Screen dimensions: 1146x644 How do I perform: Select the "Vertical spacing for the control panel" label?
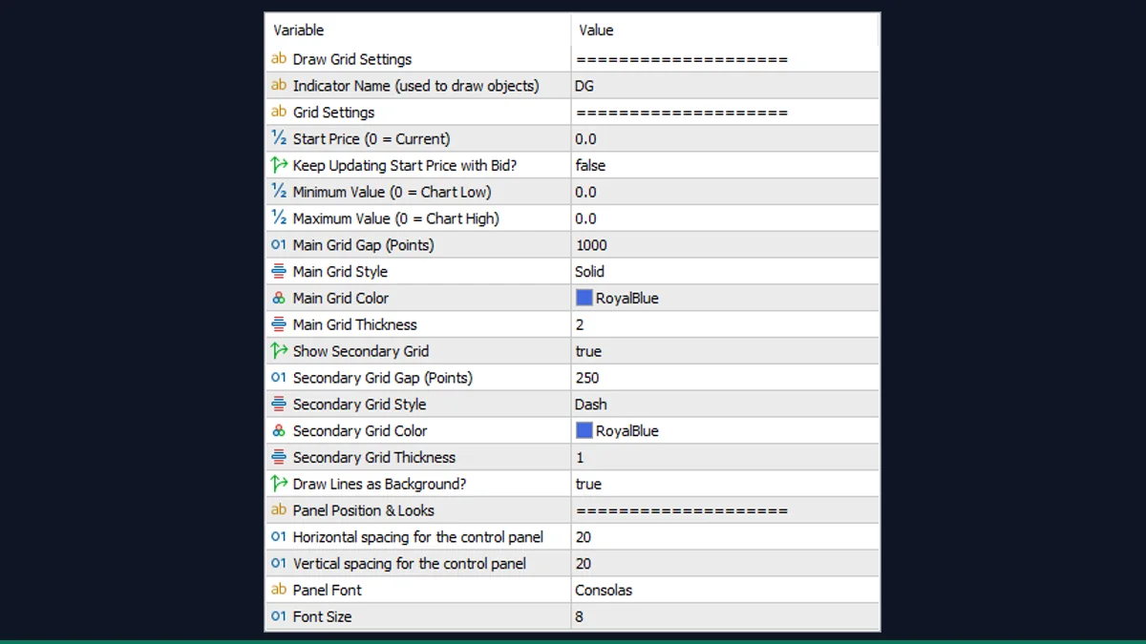pyautogui.click(x=410, y=564)
